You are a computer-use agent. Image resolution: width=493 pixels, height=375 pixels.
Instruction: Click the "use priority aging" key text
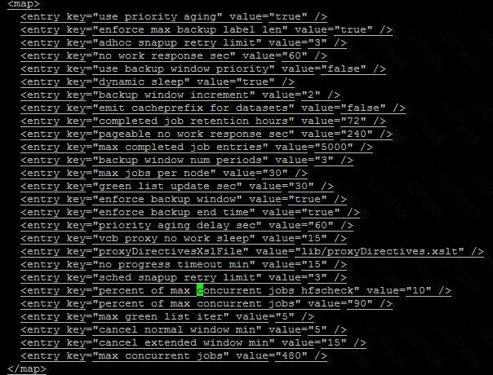158,16
